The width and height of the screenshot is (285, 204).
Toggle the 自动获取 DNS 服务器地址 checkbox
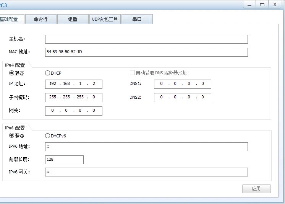click(x=133, y=73)
